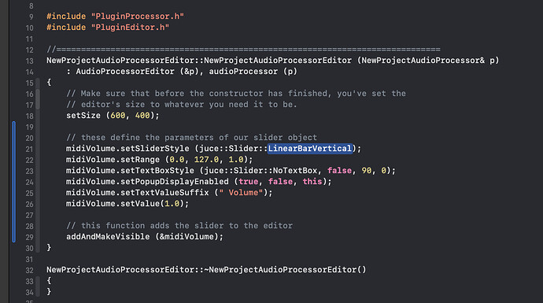Click the code folding ribbon near line 16
The width and height of the screenshot is (543, 303).
coord(38,99)
